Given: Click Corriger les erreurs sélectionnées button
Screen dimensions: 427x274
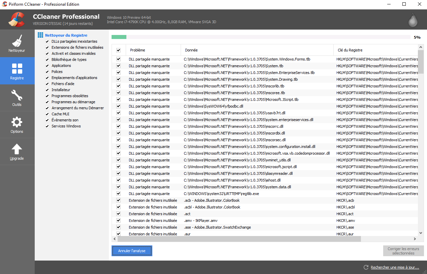Looking at the screenshot, I should (x=403, y=251).
